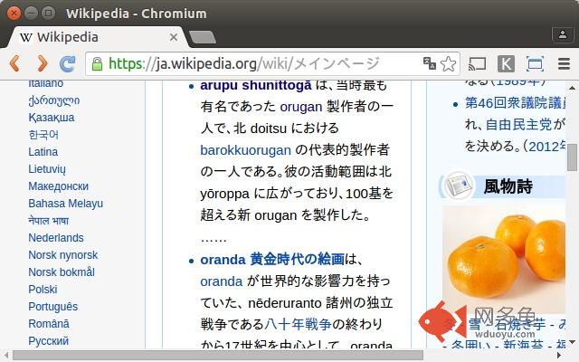579x362 pixels.
Task: Open the user profile button
Action: click(563, 34)
